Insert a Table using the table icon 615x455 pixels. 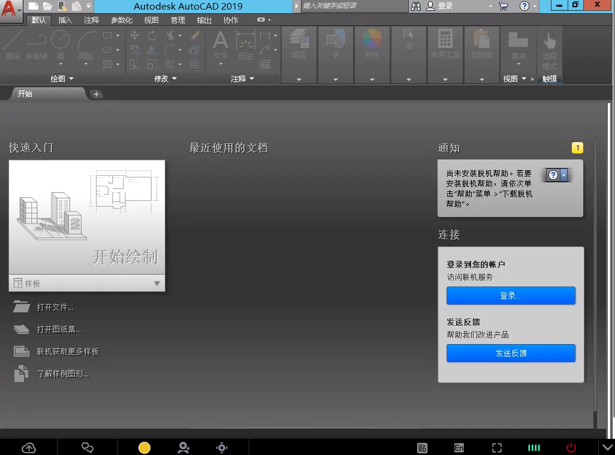tap(265, 64)
